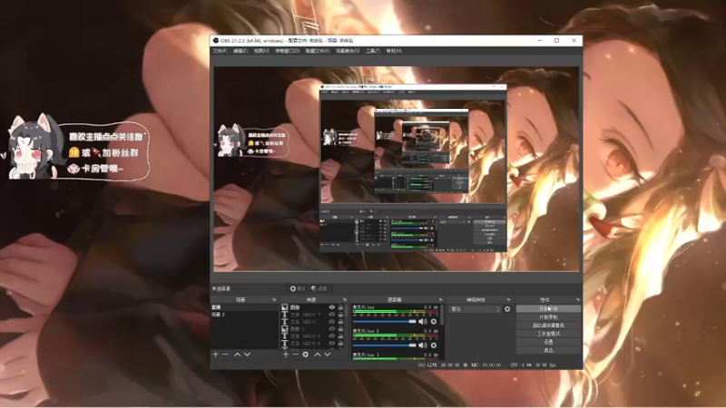Add a new source with the plus icon
This screenshot has width=726, height=408.
[x=286, y=355]
